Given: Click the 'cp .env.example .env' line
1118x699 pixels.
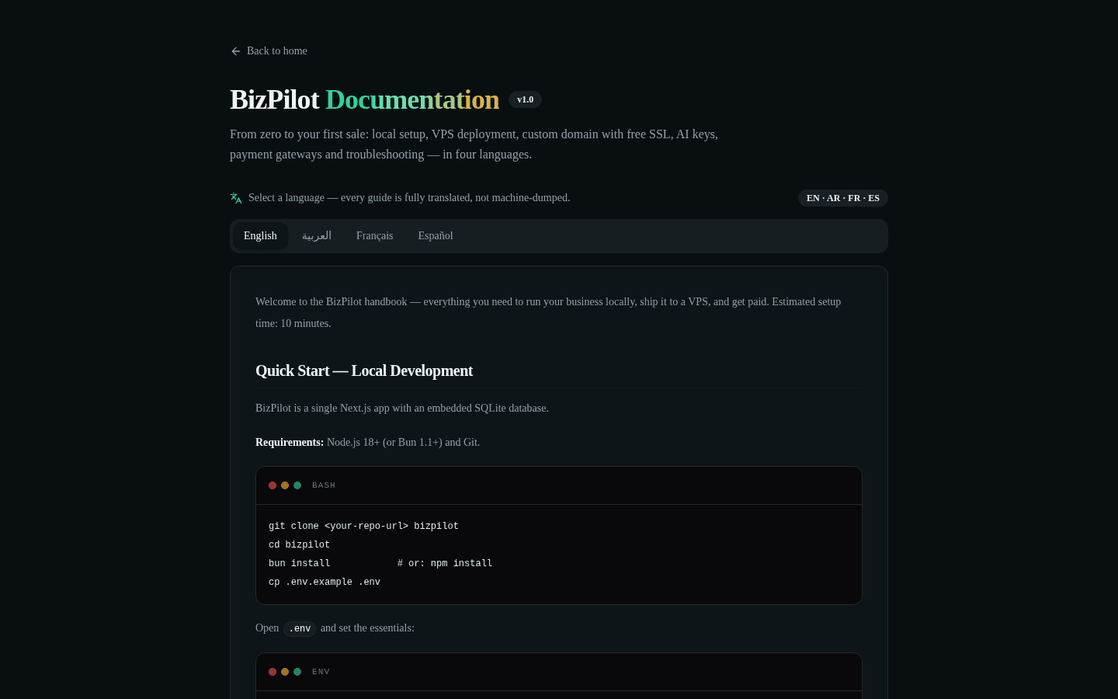Looking at the screenshot, I should (x=325, y=582).
